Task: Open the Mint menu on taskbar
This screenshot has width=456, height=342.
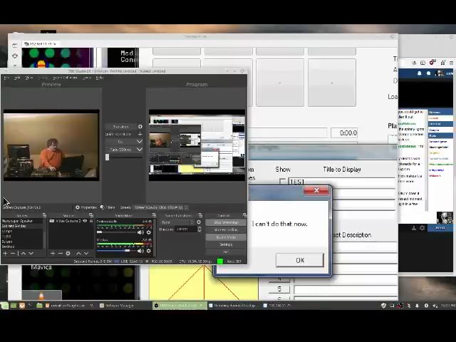Action: pos(4,306)
